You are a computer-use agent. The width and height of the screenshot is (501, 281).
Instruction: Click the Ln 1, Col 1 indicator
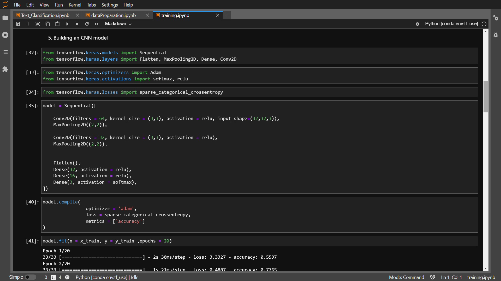[451, 277]
